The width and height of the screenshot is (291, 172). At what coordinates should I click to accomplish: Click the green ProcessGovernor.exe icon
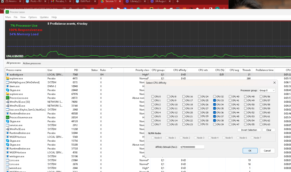point(8,117)
